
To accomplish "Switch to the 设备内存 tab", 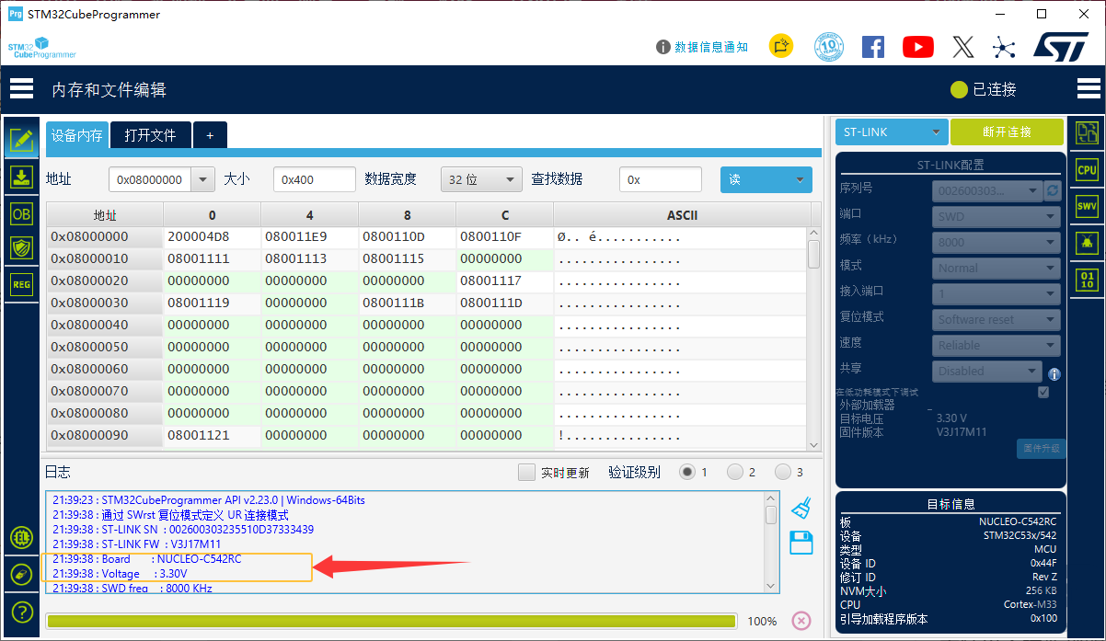I will (x=77, y=135).
